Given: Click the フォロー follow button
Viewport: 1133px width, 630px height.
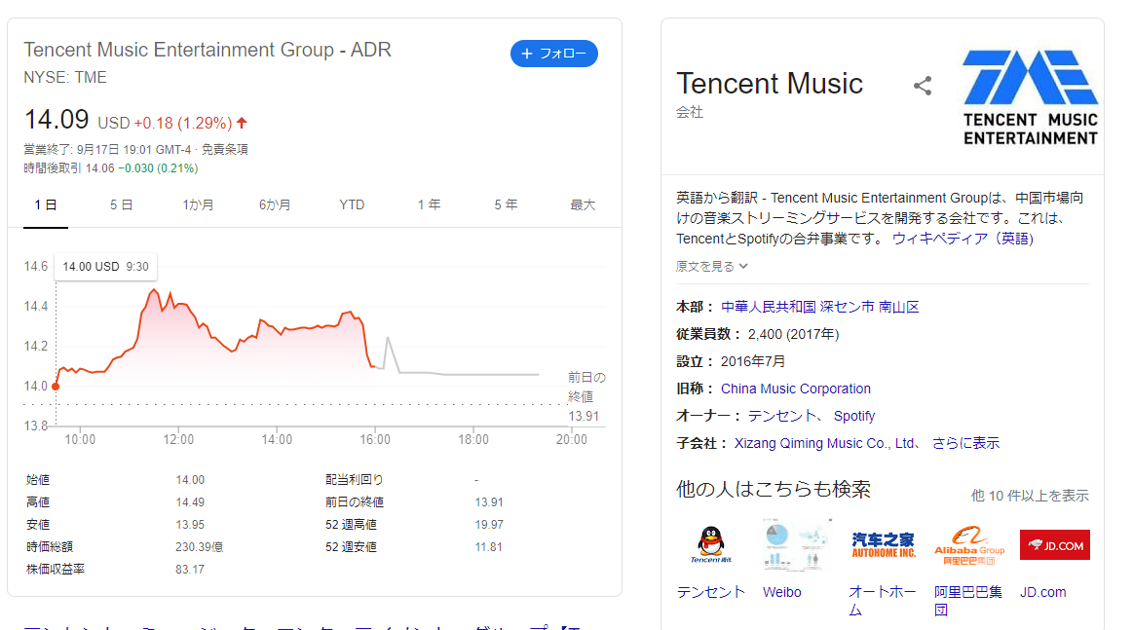Looking at the screenshot, I should coord(554,54).
